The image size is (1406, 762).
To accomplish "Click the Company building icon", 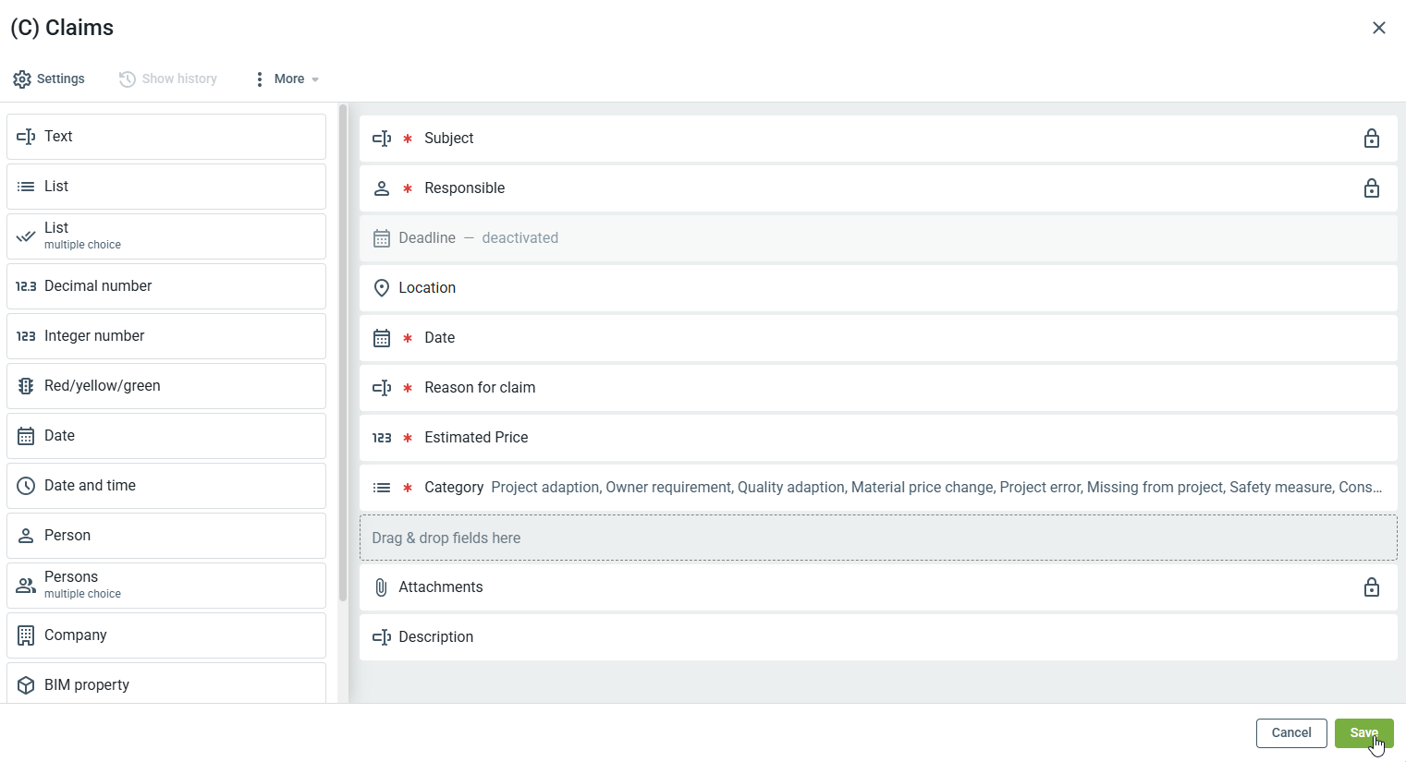I will coord(26,635).
